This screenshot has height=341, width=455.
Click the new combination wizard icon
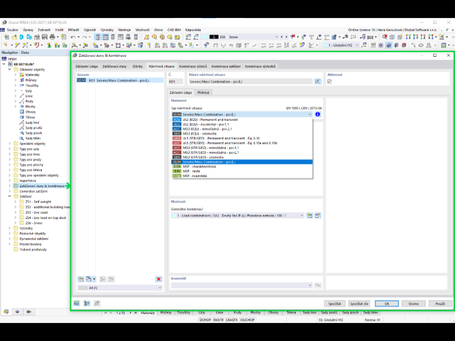point(310,215)
